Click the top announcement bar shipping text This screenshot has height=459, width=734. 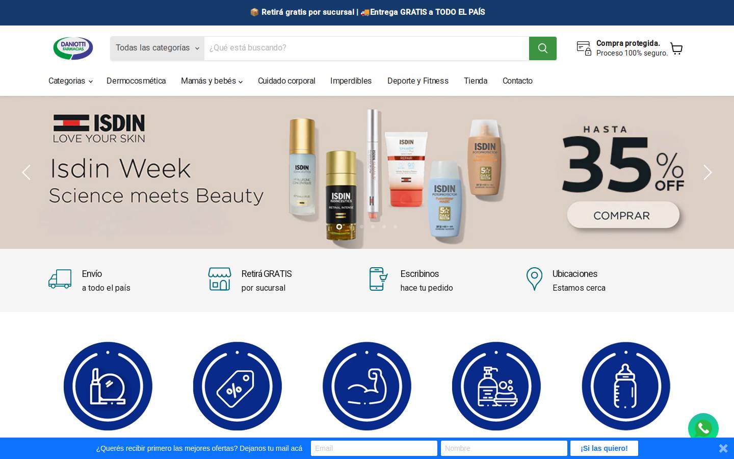click(367, 12)
